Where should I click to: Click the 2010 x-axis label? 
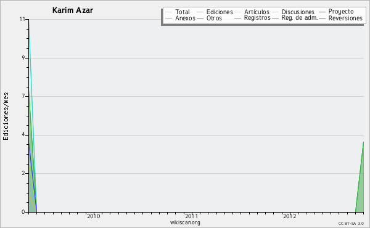94,216
